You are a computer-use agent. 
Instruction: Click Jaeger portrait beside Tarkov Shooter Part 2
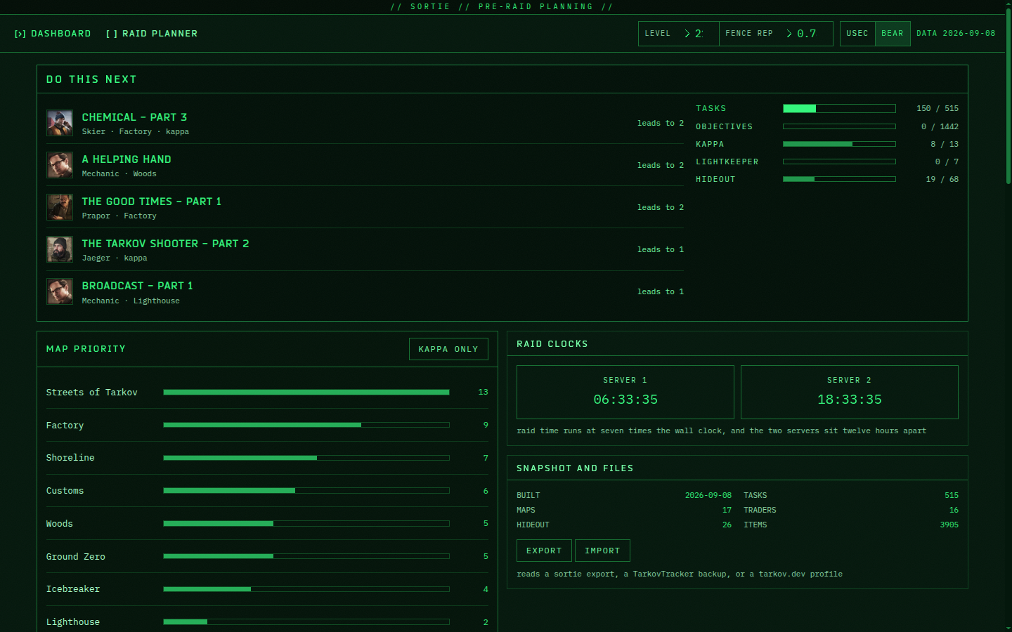pyautogui.click(x=60, y=249)
